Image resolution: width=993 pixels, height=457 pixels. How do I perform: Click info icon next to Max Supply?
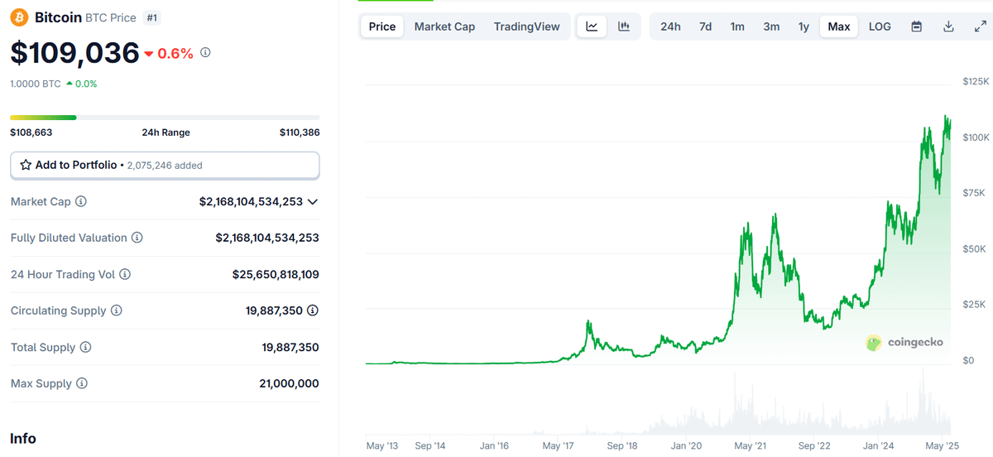coord(82,383)
